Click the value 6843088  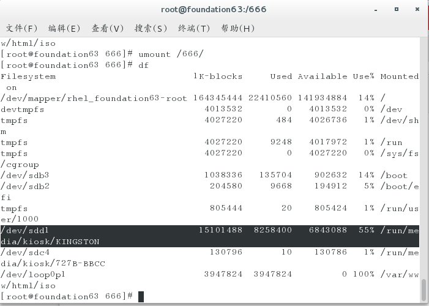click(x=328, y=230)
